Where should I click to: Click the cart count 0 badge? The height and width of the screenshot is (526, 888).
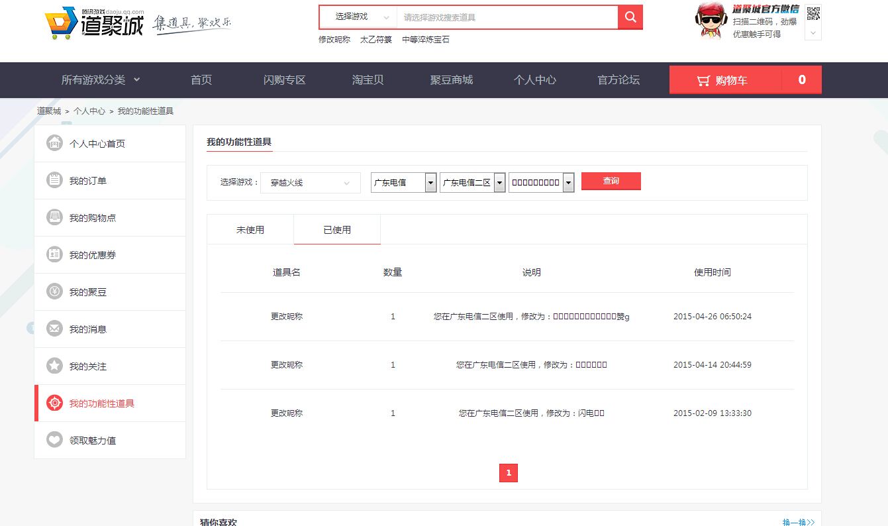802,80
